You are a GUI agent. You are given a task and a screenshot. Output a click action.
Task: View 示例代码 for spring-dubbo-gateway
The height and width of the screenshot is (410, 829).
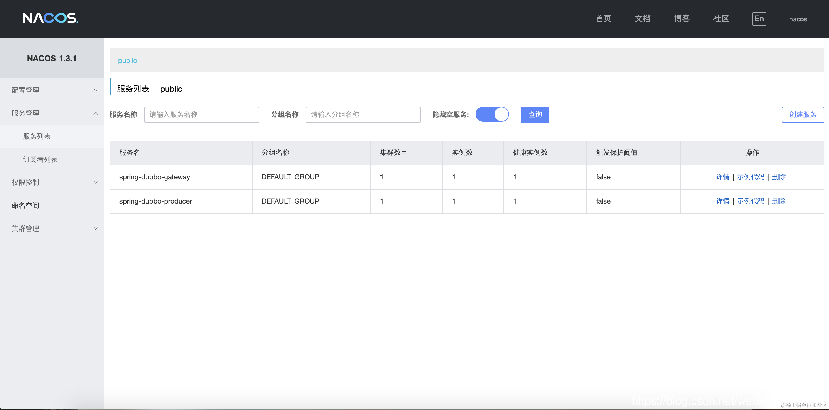(751, 177)
